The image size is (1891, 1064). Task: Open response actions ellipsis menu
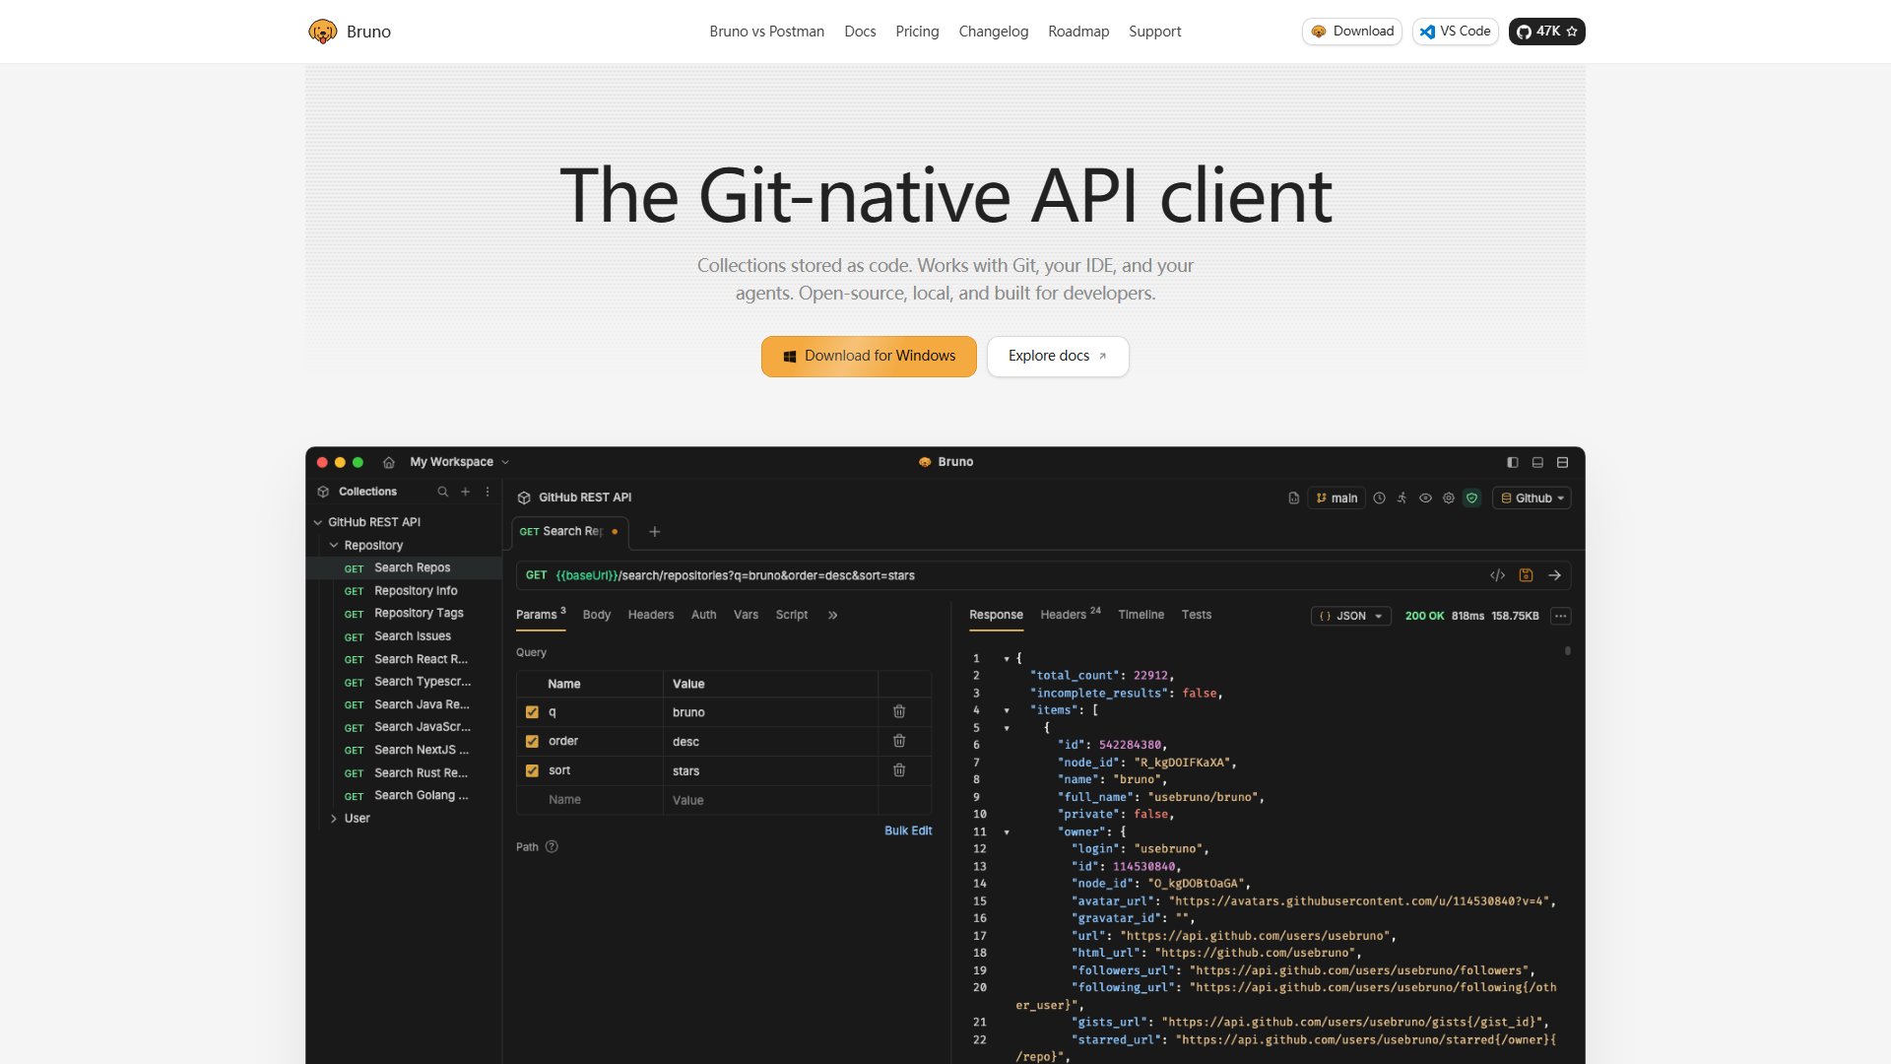tap(1561, 616)
